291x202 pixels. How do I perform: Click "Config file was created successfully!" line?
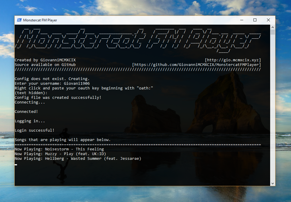point(58,98)
